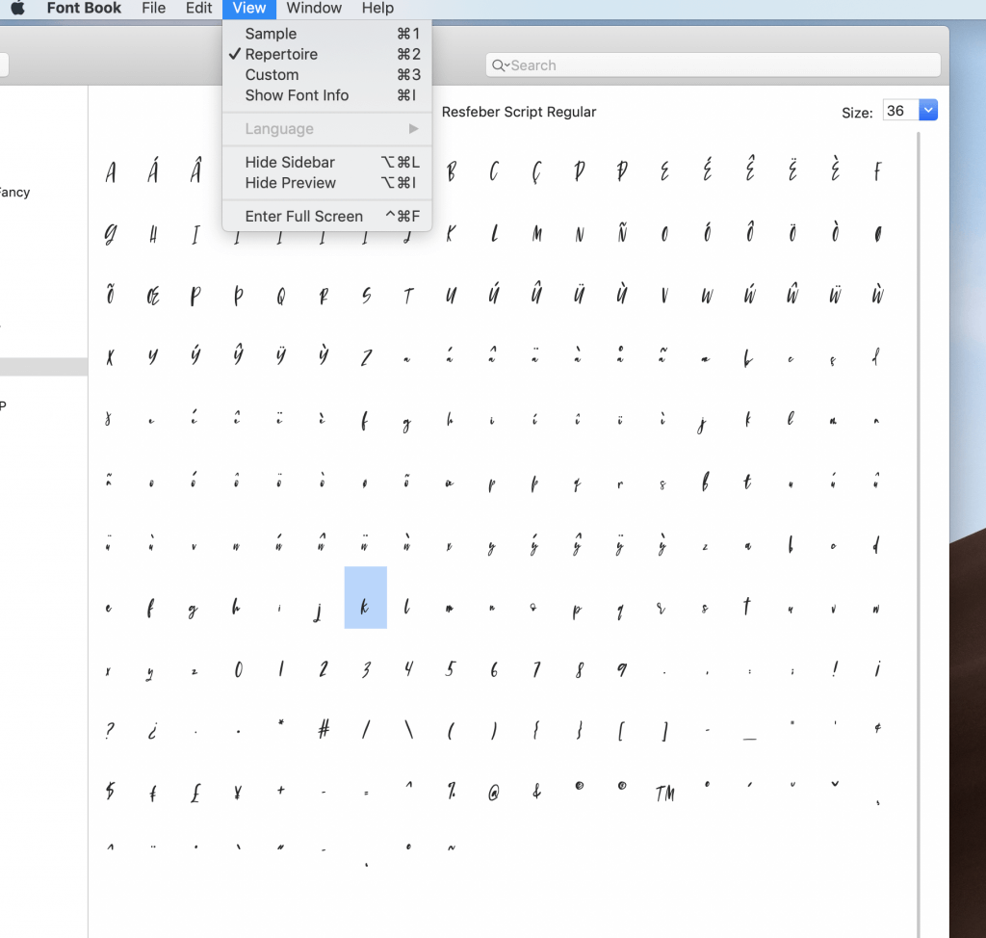The image size is (986, 938).
Task: Select the Pound sterling glyph
Action: 195,793
